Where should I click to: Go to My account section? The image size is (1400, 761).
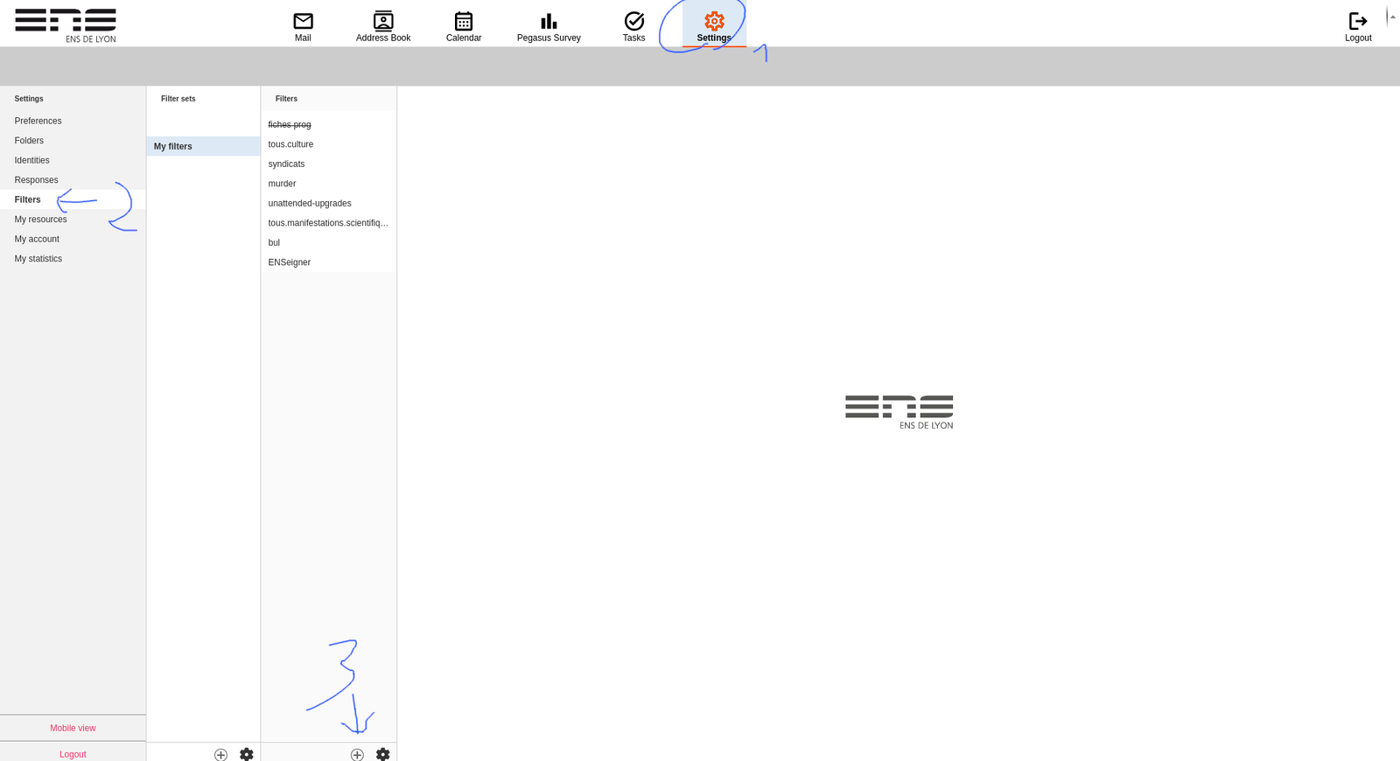coord(37,239)
